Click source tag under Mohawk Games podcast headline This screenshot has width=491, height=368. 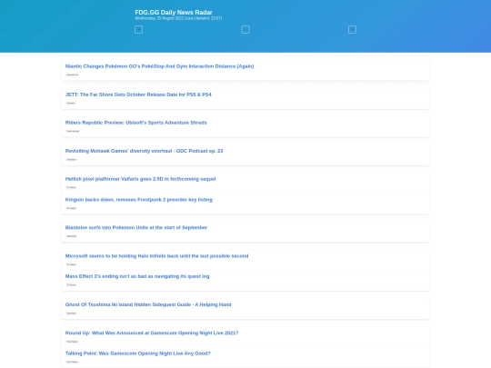pyautogui.click(x=72, y=159)
